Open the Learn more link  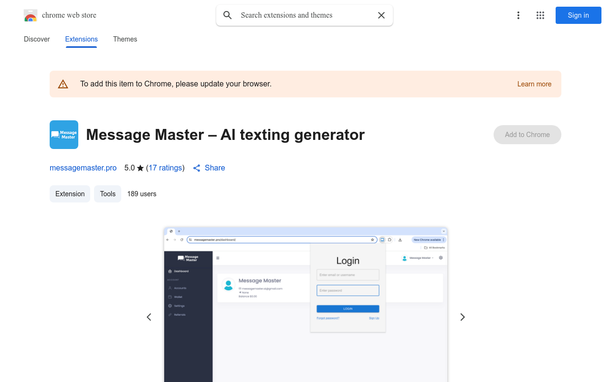pos(534,84)
